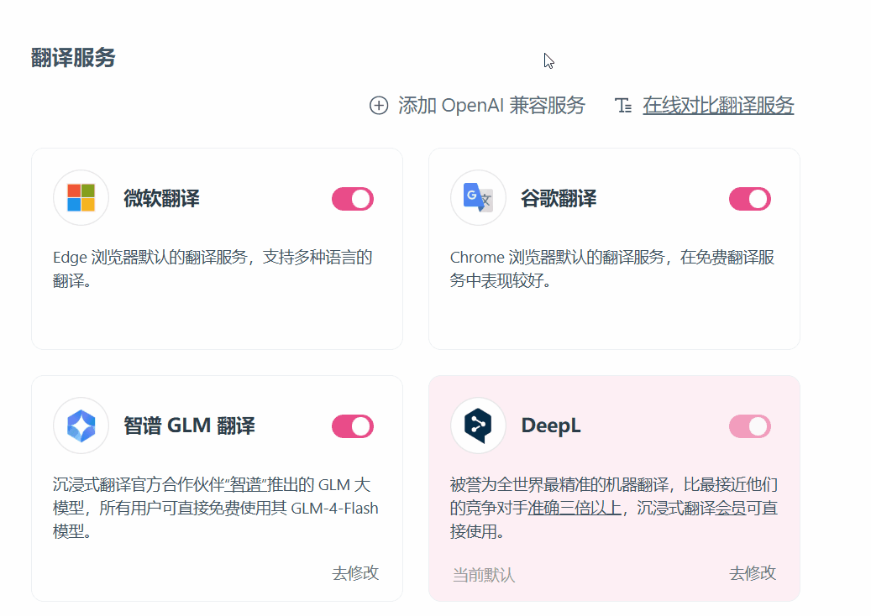Image resolution: width=871 pixels, height=616 pixels.
Task: Click the 谷歌翻译 card title
Action: pos(559,199)
